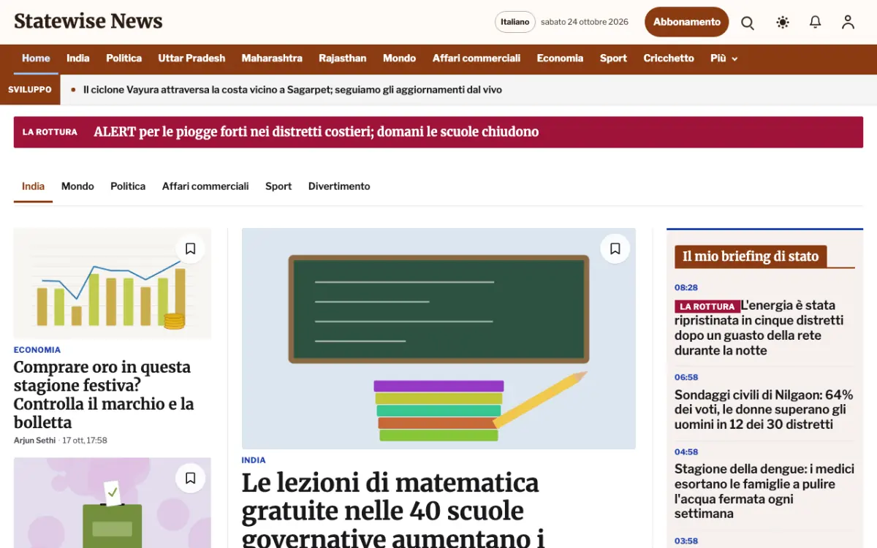Open briefing item Stagione della dengue
This screenshot has height=548, width=877.
tap(764, 492)
